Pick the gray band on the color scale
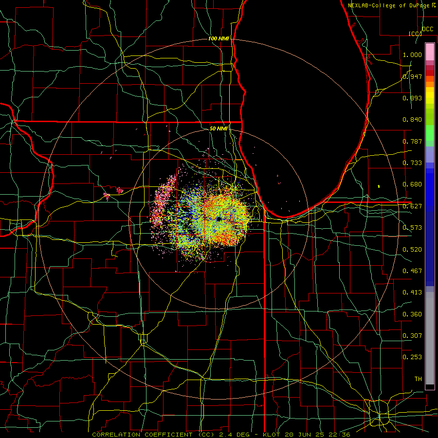Screen dimensions: 438x438 [x=430, y=338]
